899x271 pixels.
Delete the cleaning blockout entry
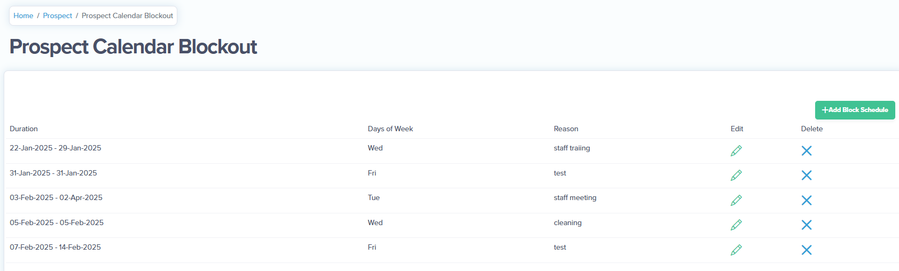(807, 225)
